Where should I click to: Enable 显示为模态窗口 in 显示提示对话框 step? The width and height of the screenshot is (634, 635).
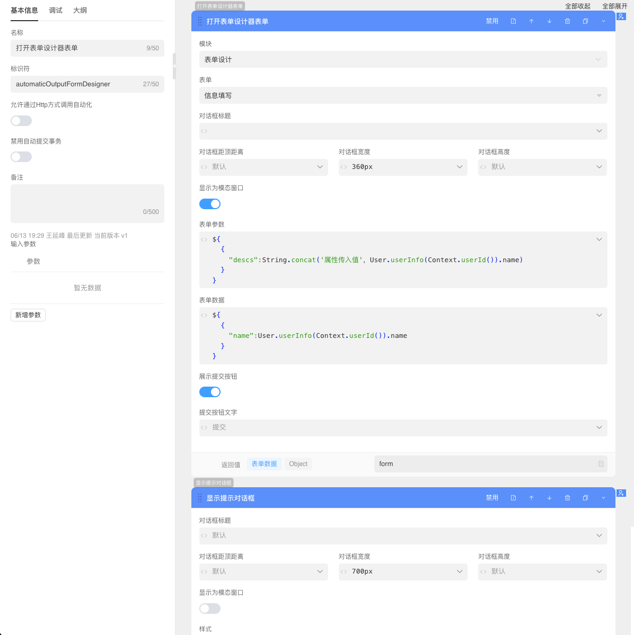pyautogui.click(x=210, y=609)
